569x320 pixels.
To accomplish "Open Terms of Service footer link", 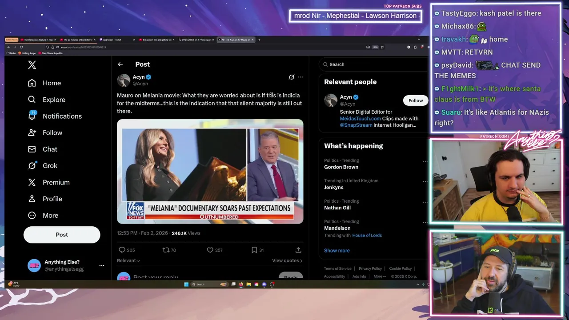I will (337, 268).
